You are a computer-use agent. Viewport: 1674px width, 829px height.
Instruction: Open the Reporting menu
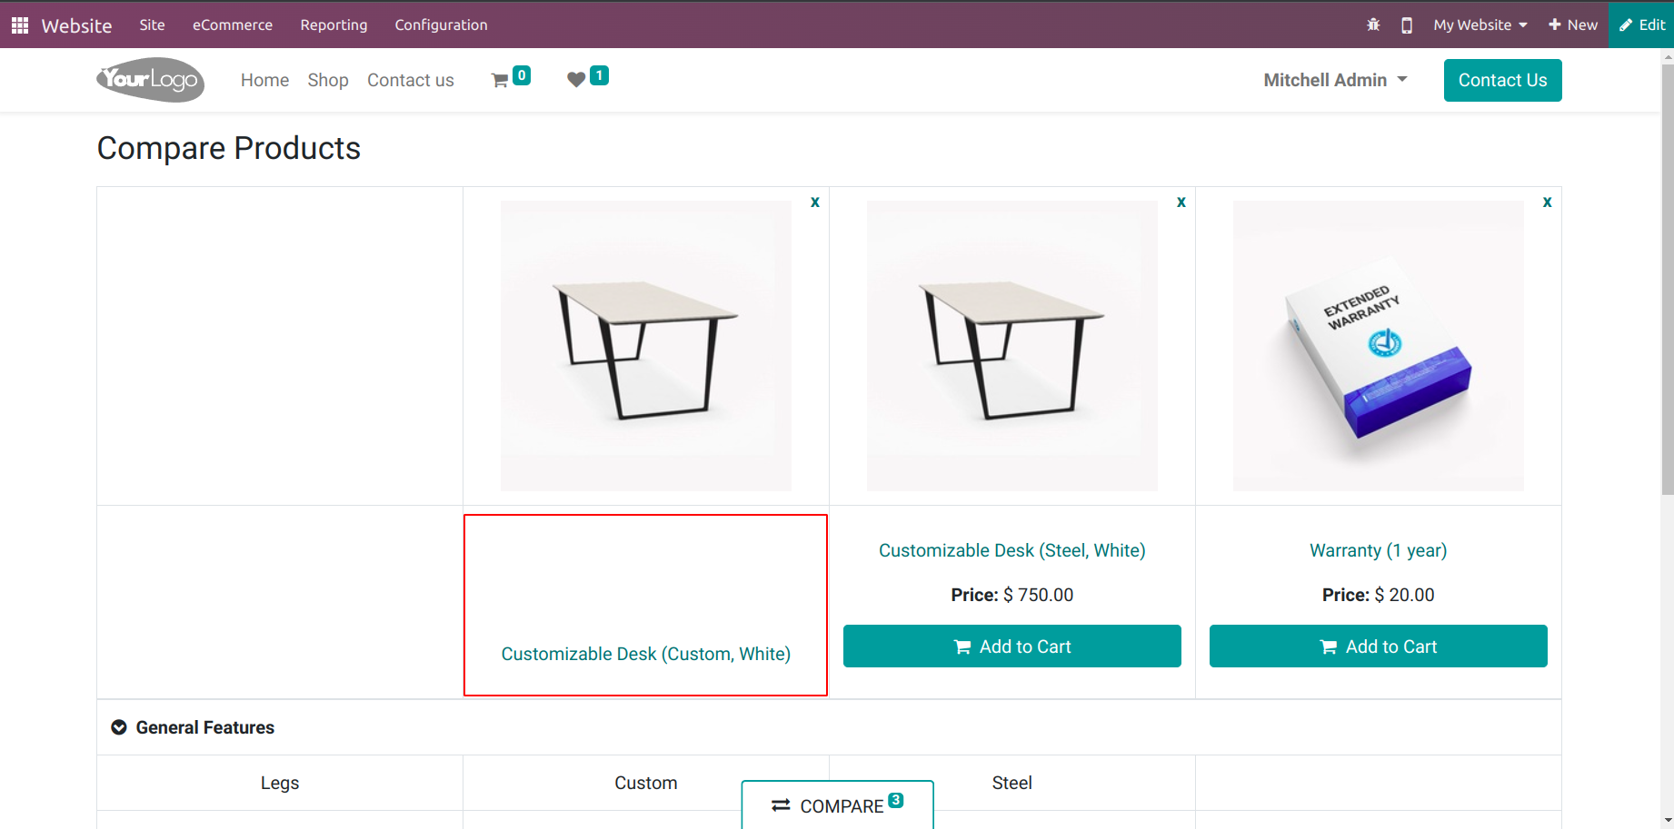[x=334, y=25]
